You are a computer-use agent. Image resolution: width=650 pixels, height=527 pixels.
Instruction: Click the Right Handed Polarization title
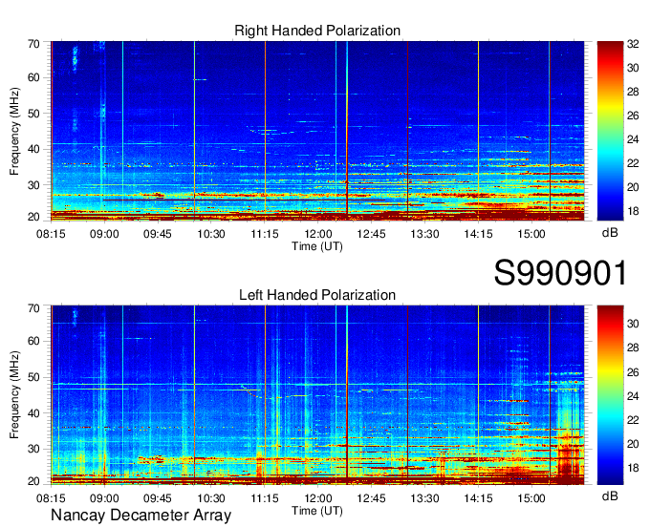pyautogui.click(x=317, y=31)
